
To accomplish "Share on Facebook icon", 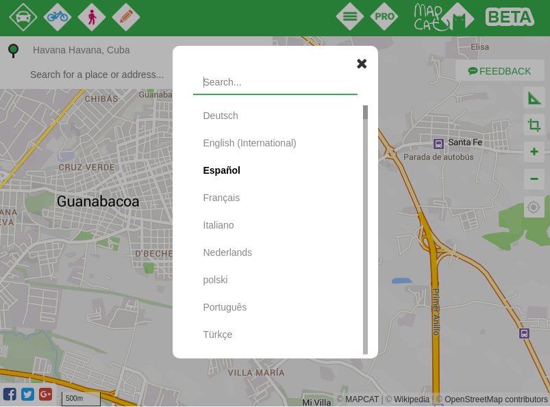I will [10, 394].
